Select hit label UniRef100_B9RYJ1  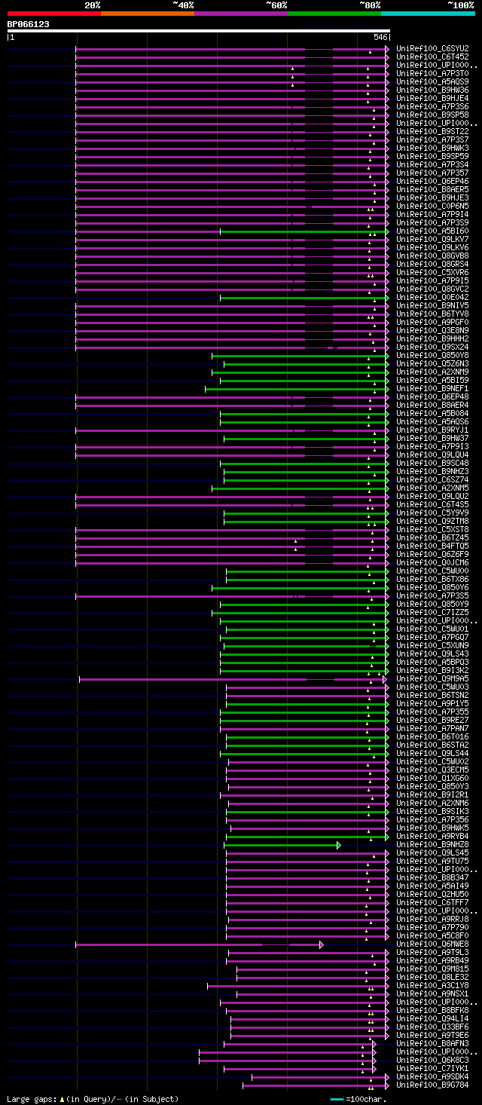point(432,430)
